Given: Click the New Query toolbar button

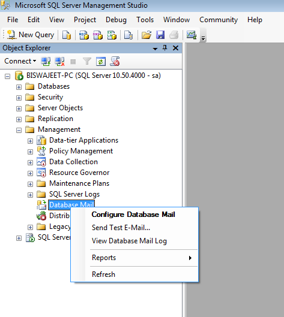Looking at the screenshot, I should pos(31,35).
